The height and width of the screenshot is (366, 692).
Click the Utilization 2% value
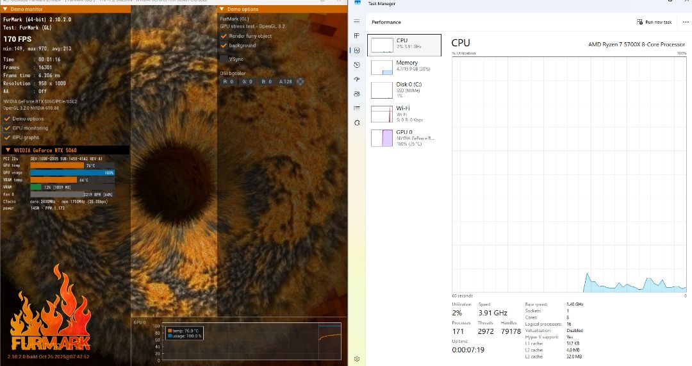pyautogui.click(x=457, y=313)
